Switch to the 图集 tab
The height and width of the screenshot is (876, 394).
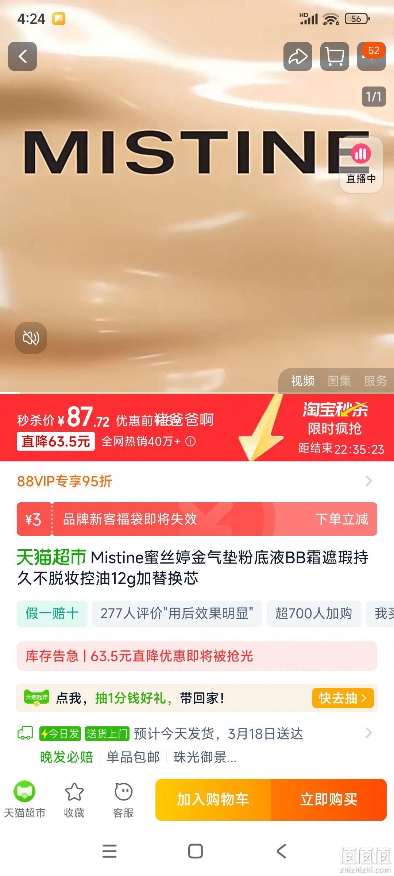[x=339, y=381]
